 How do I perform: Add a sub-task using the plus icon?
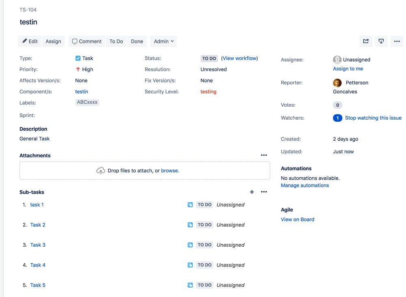point(252,192)
